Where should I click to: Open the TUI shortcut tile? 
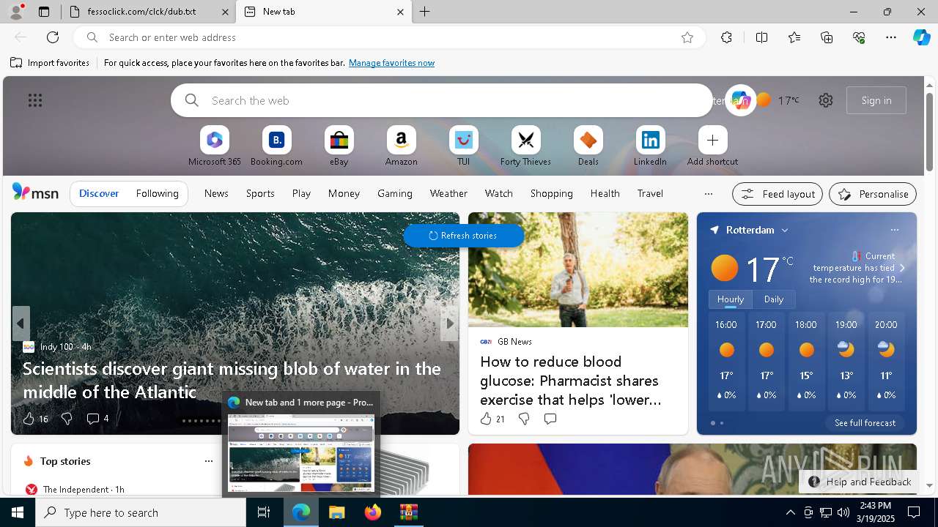(x=463, y=146)
